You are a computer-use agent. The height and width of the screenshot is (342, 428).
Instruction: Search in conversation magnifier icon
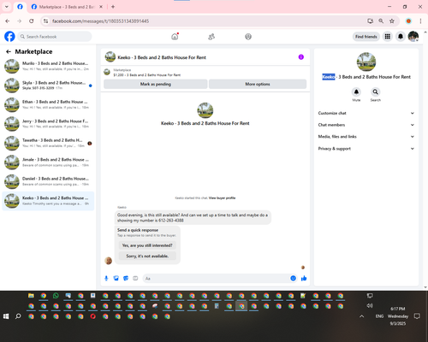(x=376, y=91)
